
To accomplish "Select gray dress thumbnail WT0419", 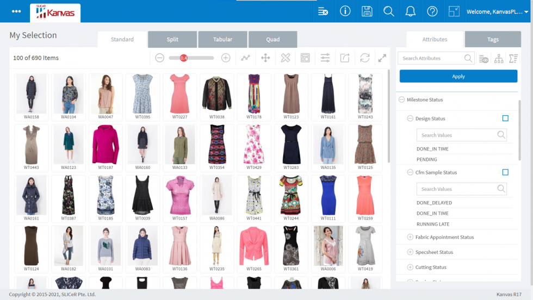I will pos(365,249).
